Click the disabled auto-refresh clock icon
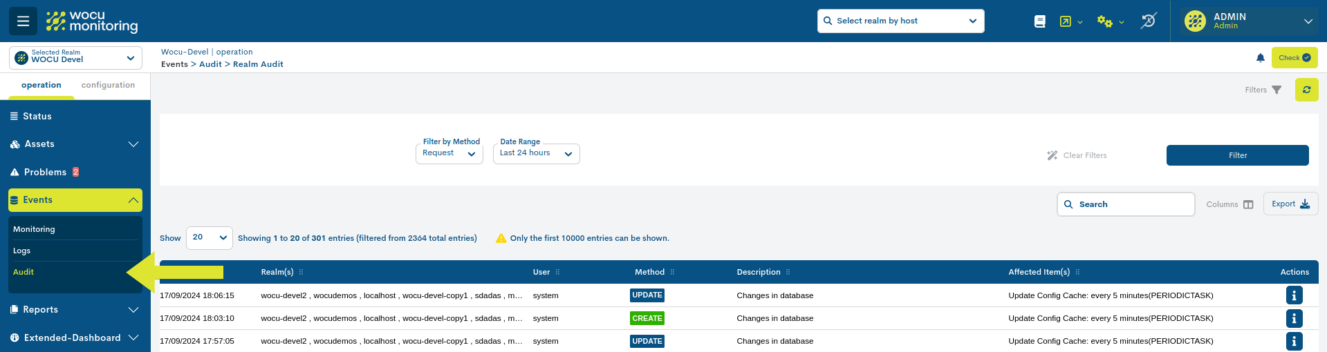 1148,21
